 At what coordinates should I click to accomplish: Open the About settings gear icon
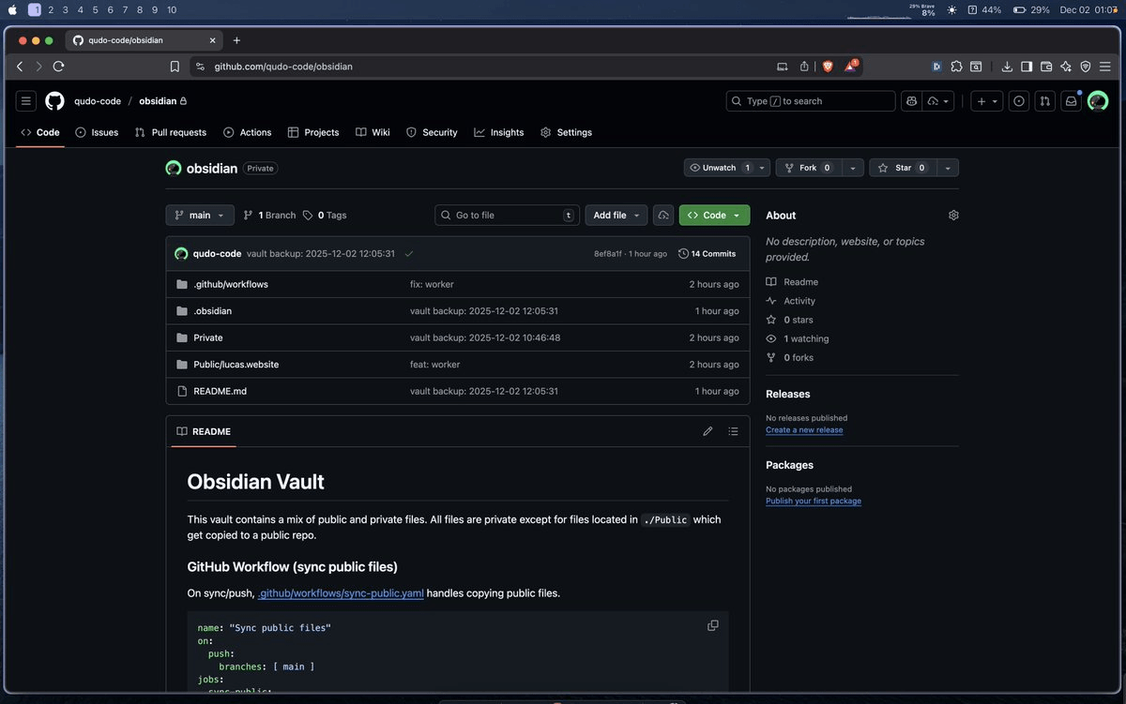tap(953, 216)
